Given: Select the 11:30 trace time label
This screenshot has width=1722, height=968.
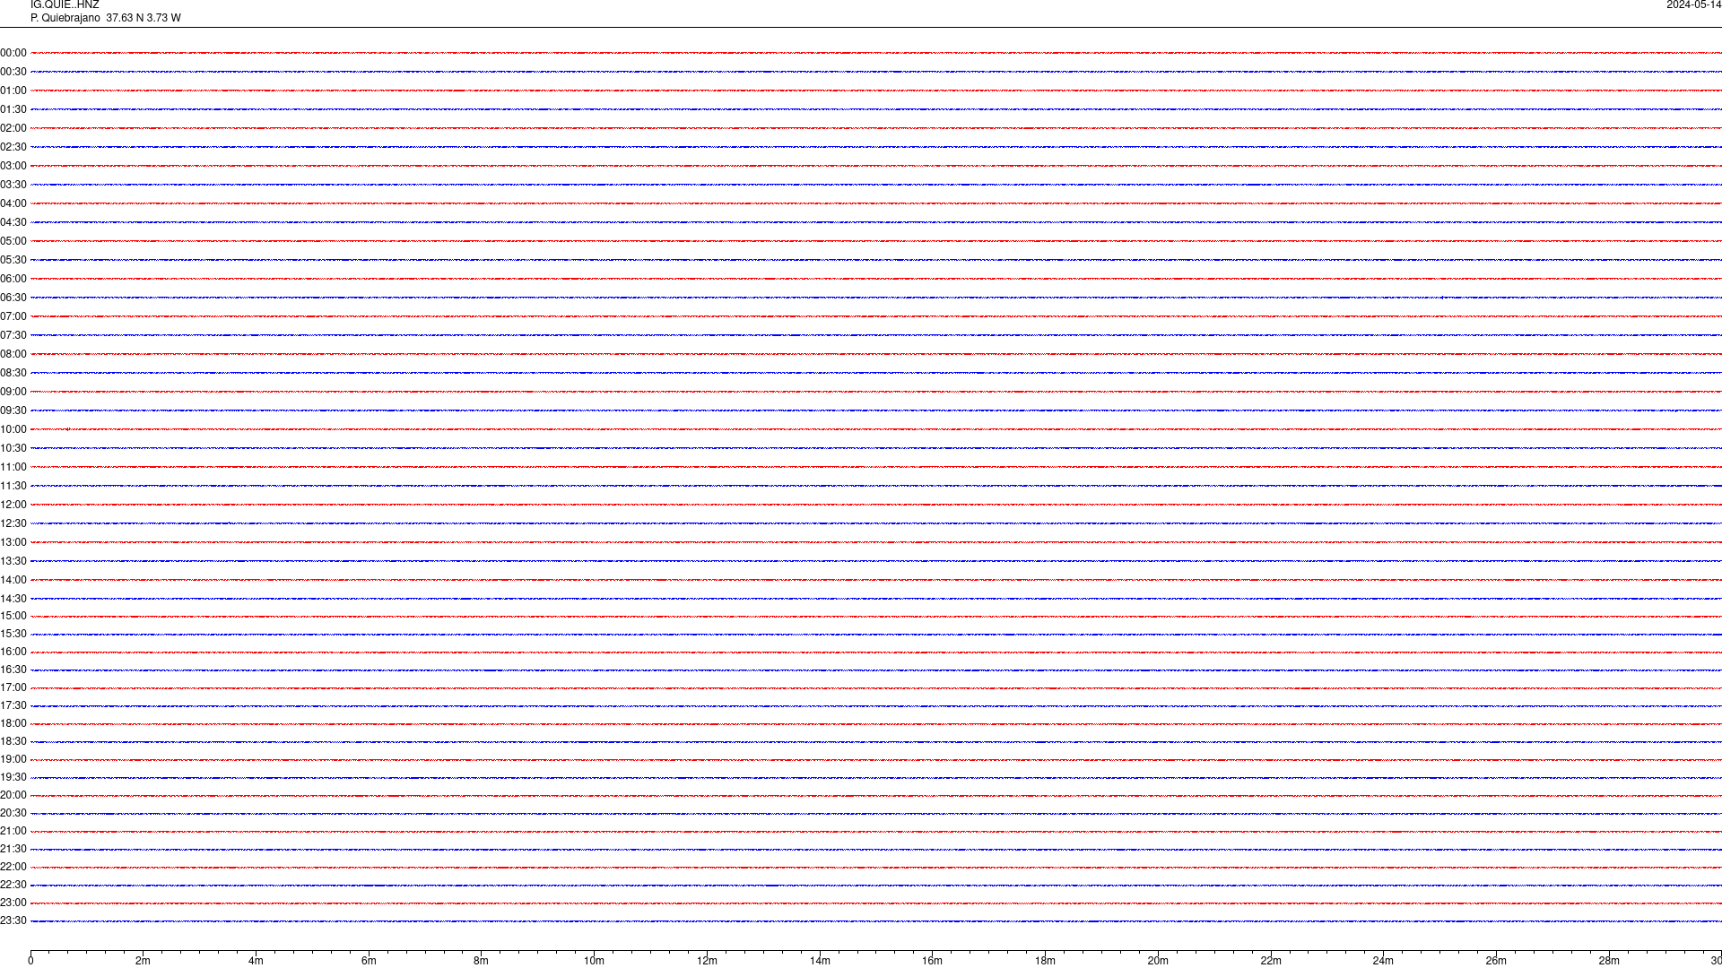Looking at the screenshot, I should [x=13, y=486].
